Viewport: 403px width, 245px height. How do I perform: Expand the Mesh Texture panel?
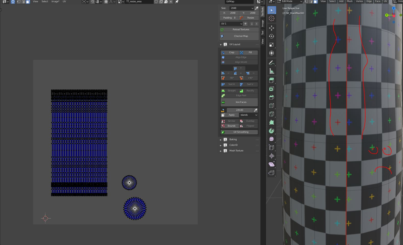(221, 151)
